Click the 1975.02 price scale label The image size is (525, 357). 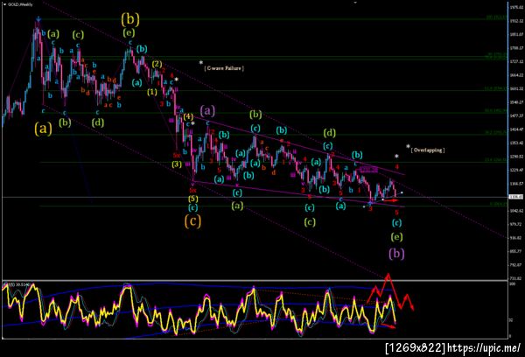tap(515, 7)
